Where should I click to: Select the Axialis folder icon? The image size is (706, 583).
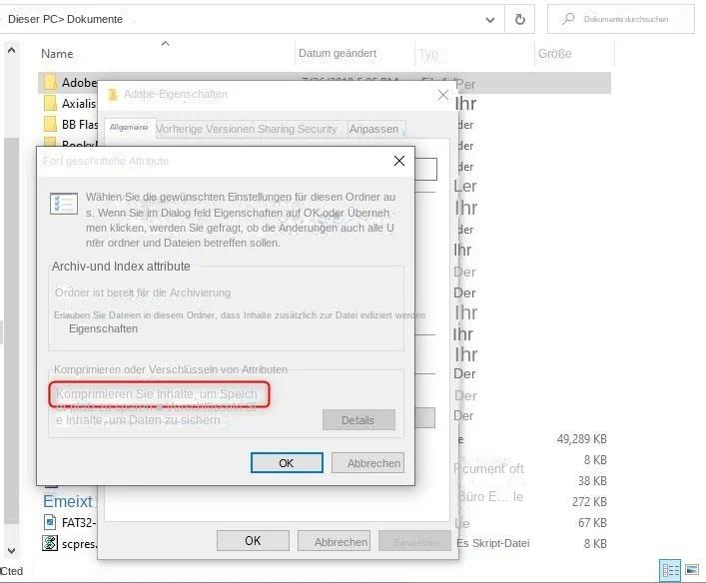(50, 104)
